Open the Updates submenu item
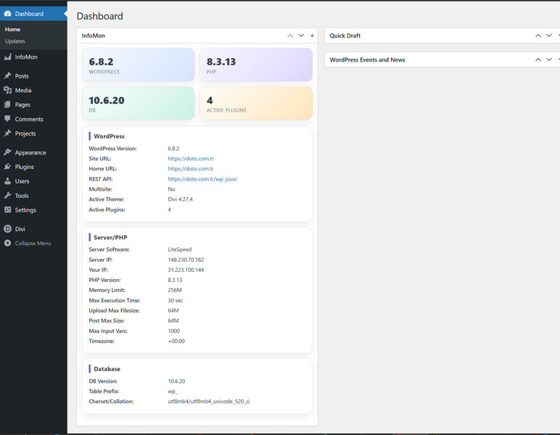The image size is (560, 435). [15, 41]
